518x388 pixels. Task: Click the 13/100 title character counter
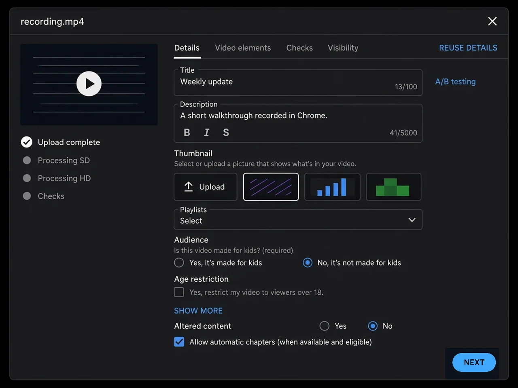(x=406, y=86)
